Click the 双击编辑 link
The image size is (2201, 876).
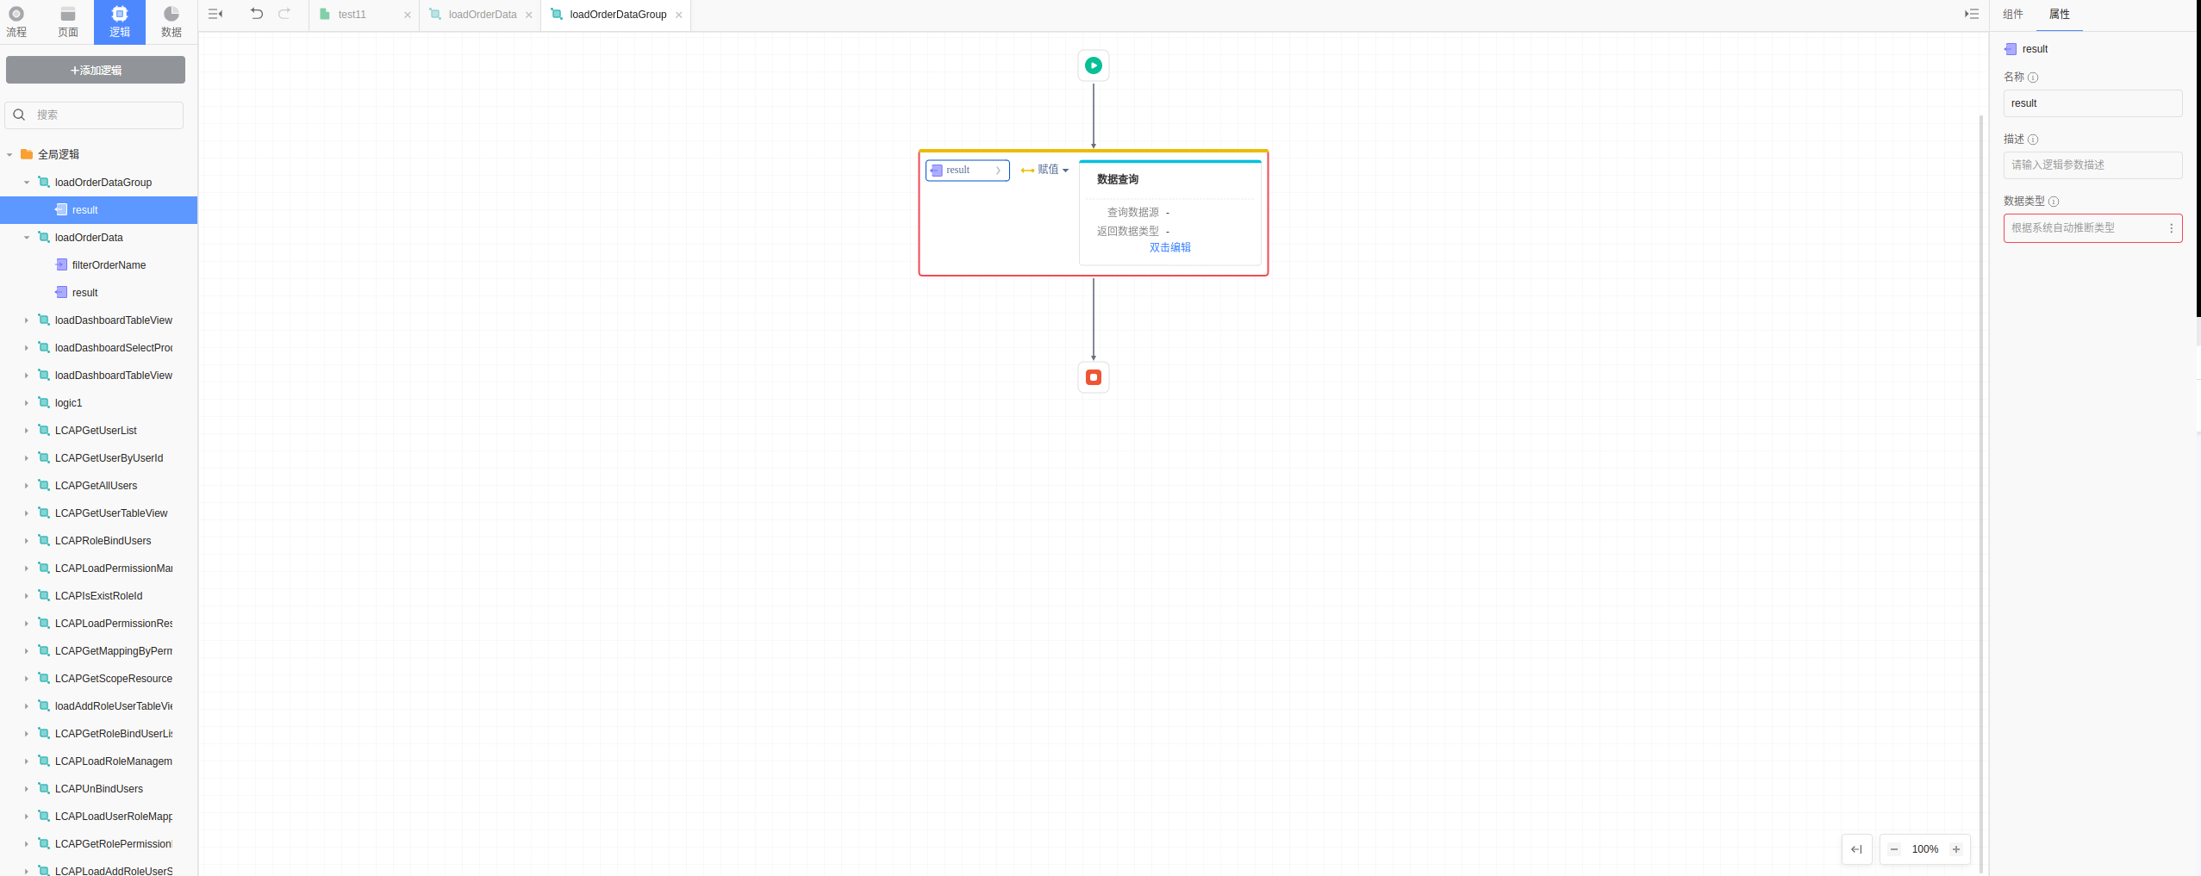(x=1169, y=248)
